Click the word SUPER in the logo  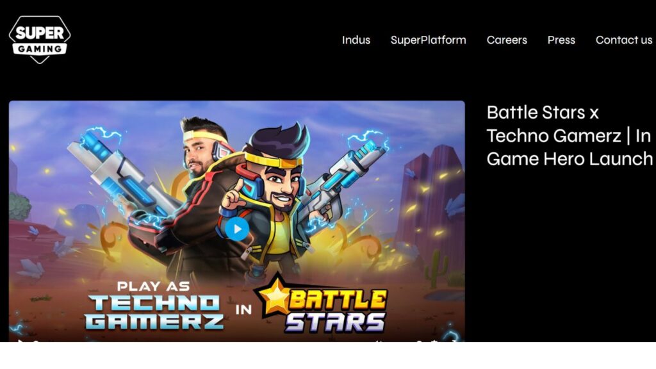(40, 33)
